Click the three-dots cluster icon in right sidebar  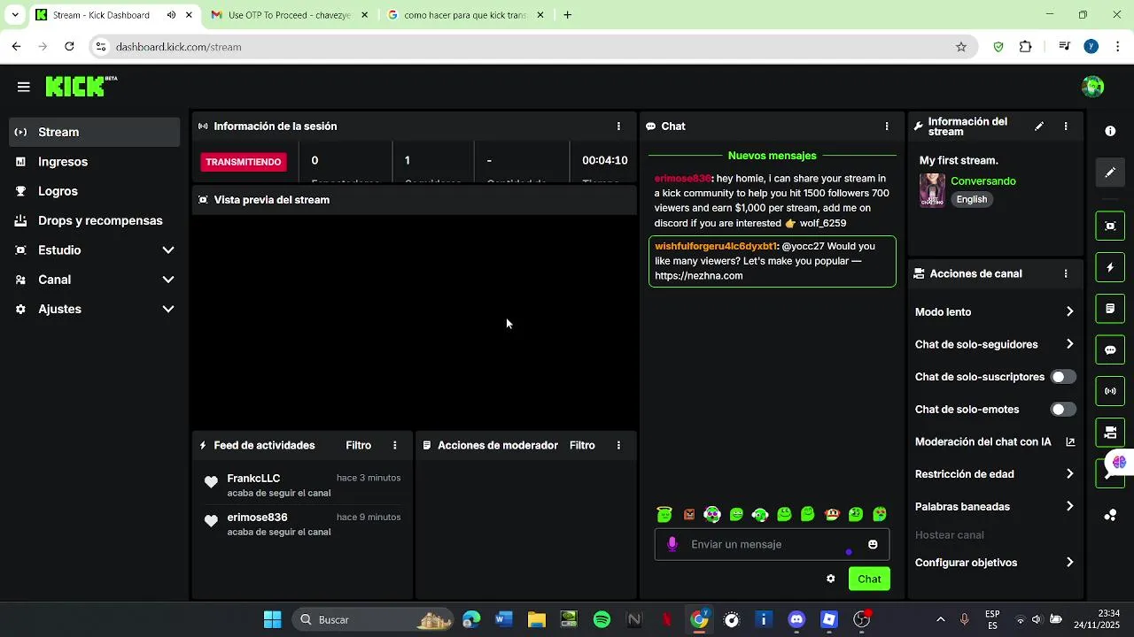[x=1110, y=515]
